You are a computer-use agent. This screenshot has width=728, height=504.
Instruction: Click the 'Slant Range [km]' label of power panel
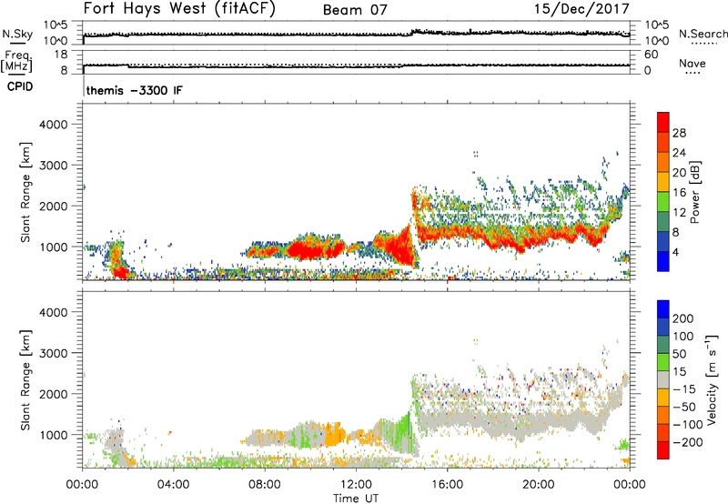25,192
